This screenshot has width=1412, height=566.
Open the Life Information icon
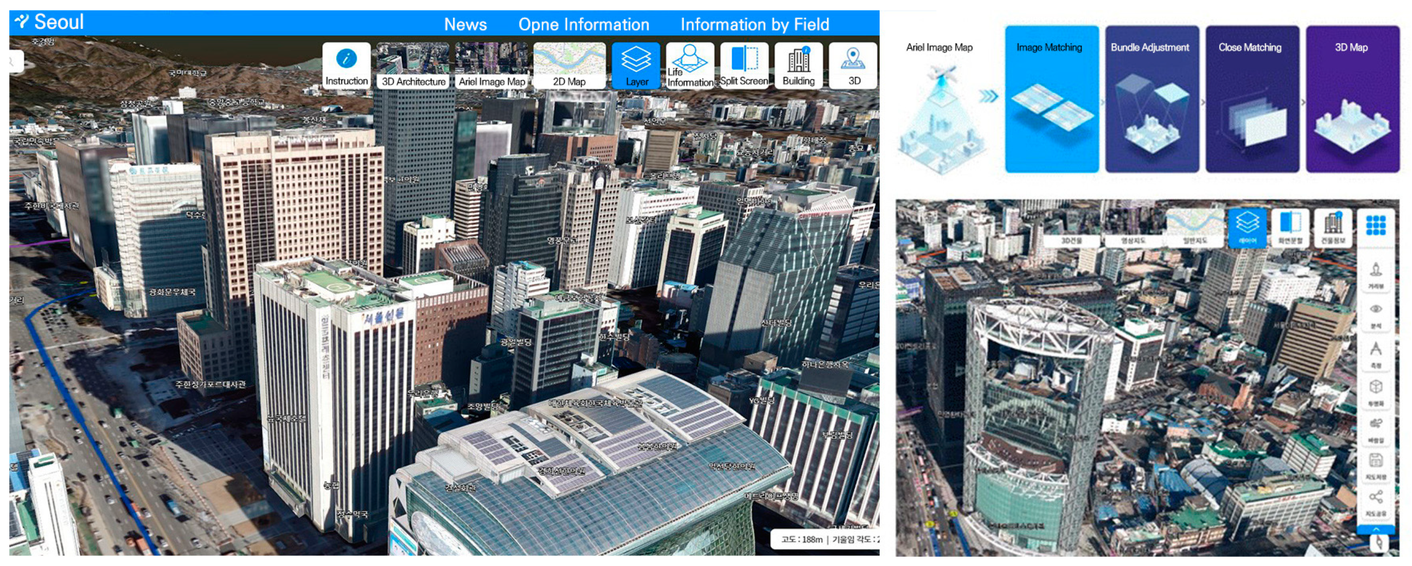pyautogui.click(x=689, y=59)
